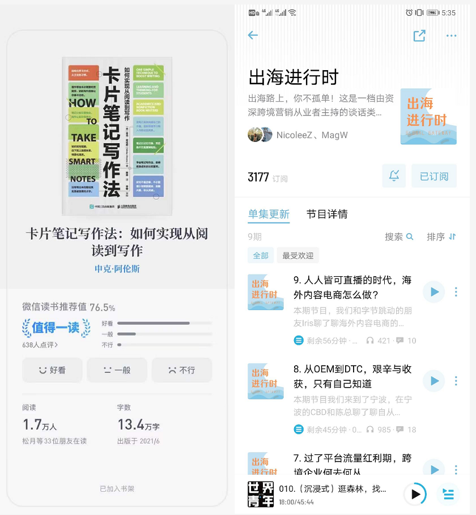The width and height of the screenshot is (476, 515).
Task: Click headphone listen count 985
Action: (x=378, y=430)
